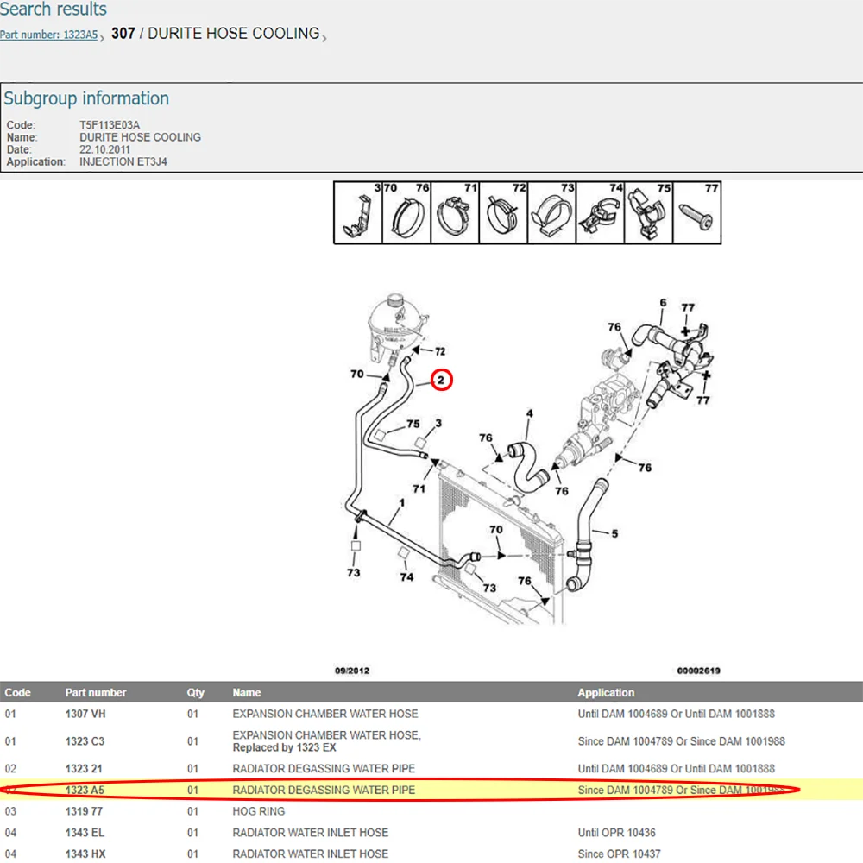Select the part 75 clip thumbnail
Image resolution: width=863 pixels, height=863 pixels.
[648, 212]
